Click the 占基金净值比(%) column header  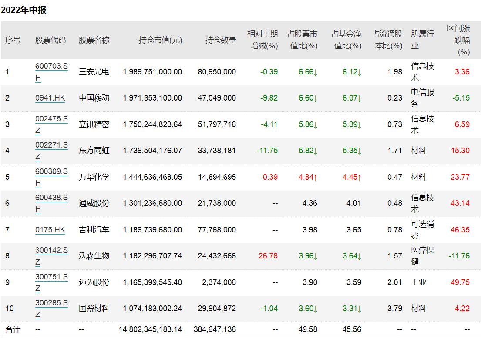click(x=346, y=40)
